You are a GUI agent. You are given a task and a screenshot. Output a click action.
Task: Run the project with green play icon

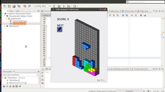[64, 6]
